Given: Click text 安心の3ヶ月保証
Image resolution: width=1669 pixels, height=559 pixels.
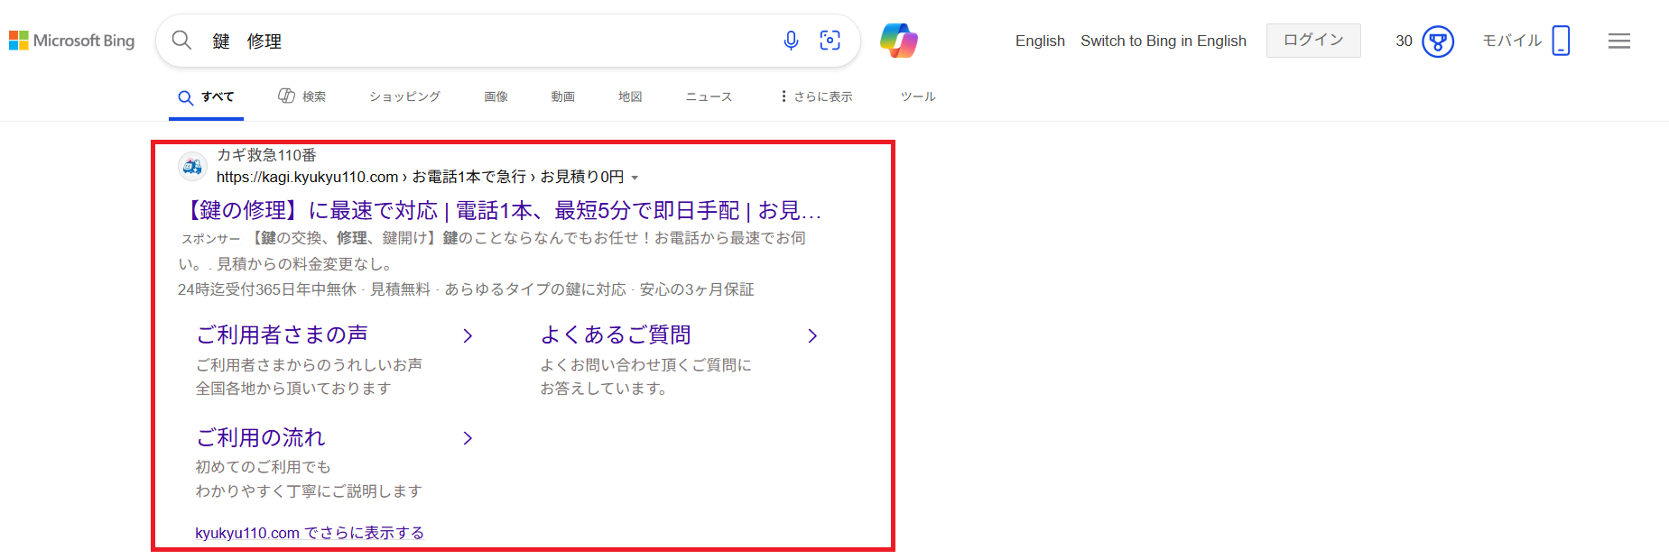Looking at the screenshot, I should click(x=697, y=289).
